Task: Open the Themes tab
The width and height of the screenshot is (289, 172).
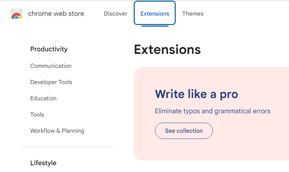Action: coord(193,14)
